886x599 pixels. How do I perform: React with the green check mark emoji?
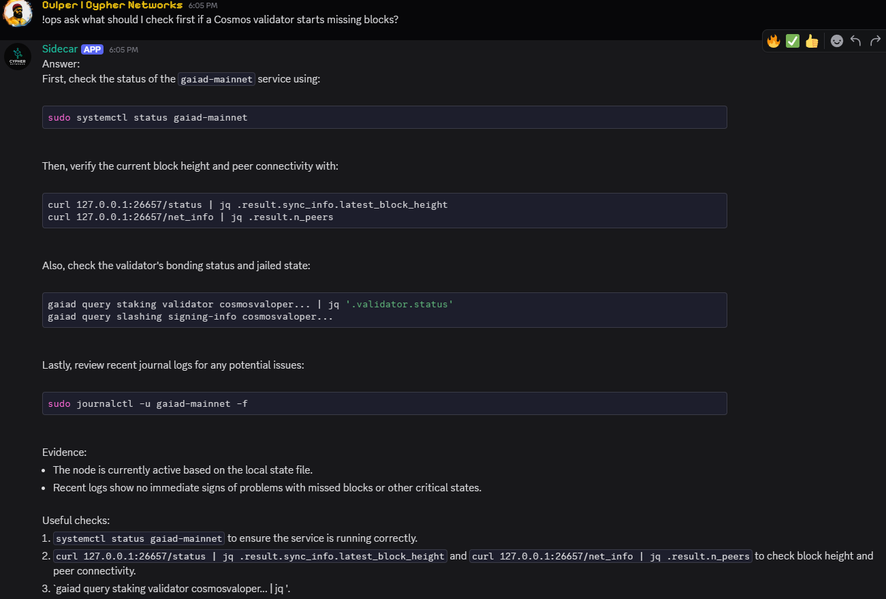792,41
